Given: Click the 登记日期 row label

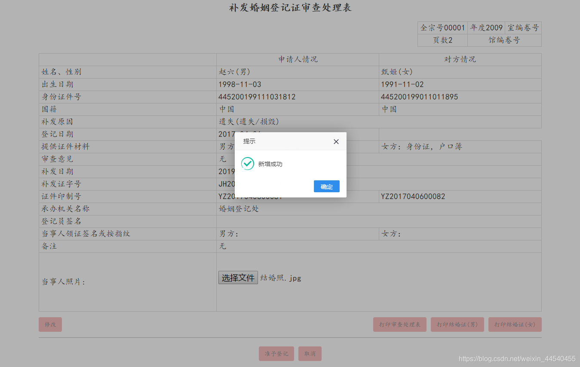Looking at the screenshot, I should pos(57,134).
